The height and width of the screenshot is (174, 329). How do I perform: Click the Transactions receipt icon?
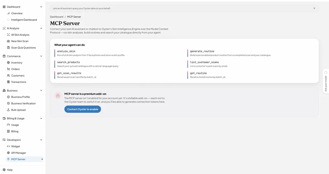click(x=8, y=82)
